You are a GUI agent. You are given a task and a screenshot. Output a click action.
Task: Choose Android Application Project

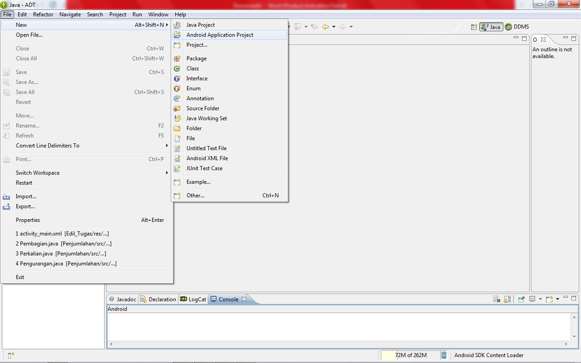coord(229,35)
